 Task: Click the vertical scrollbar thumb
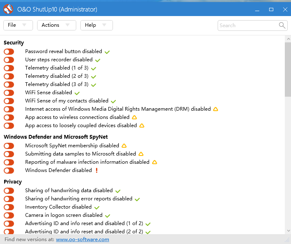pos(288,68)
